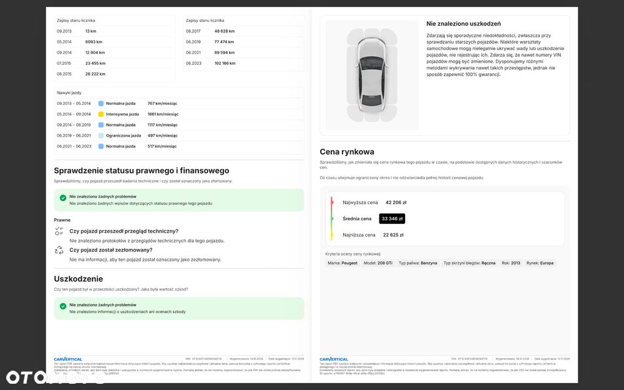Click the Nawyki jazdy table header
This screenshot has height=390, width=624.
pos(69,93)
